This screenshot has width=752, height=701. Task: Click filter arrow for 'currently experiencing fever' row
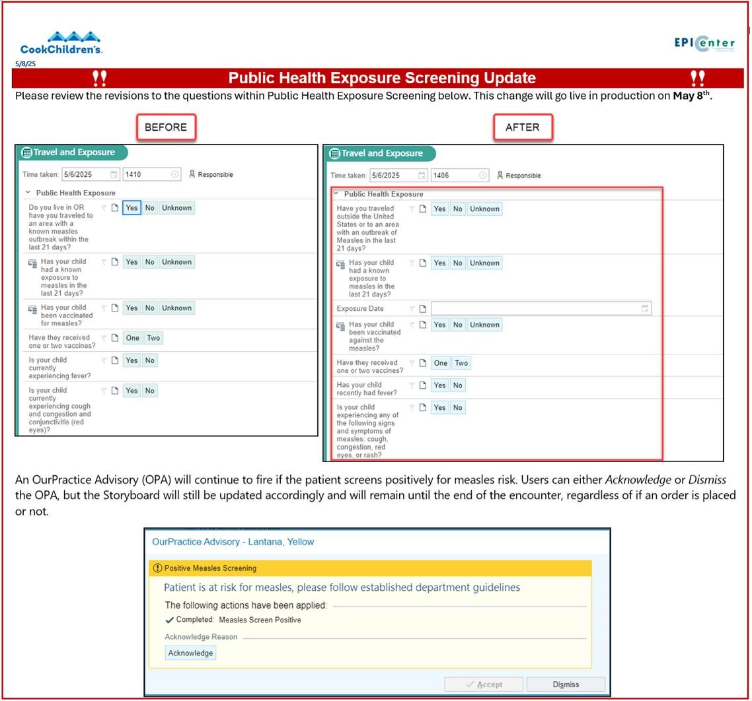click(x=104, y=360)
